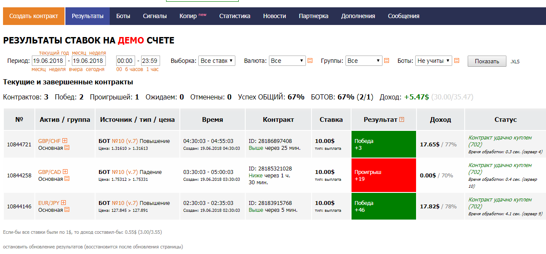Switch to the Сигналы tab
546x254 pixels.
coord(155,16)
